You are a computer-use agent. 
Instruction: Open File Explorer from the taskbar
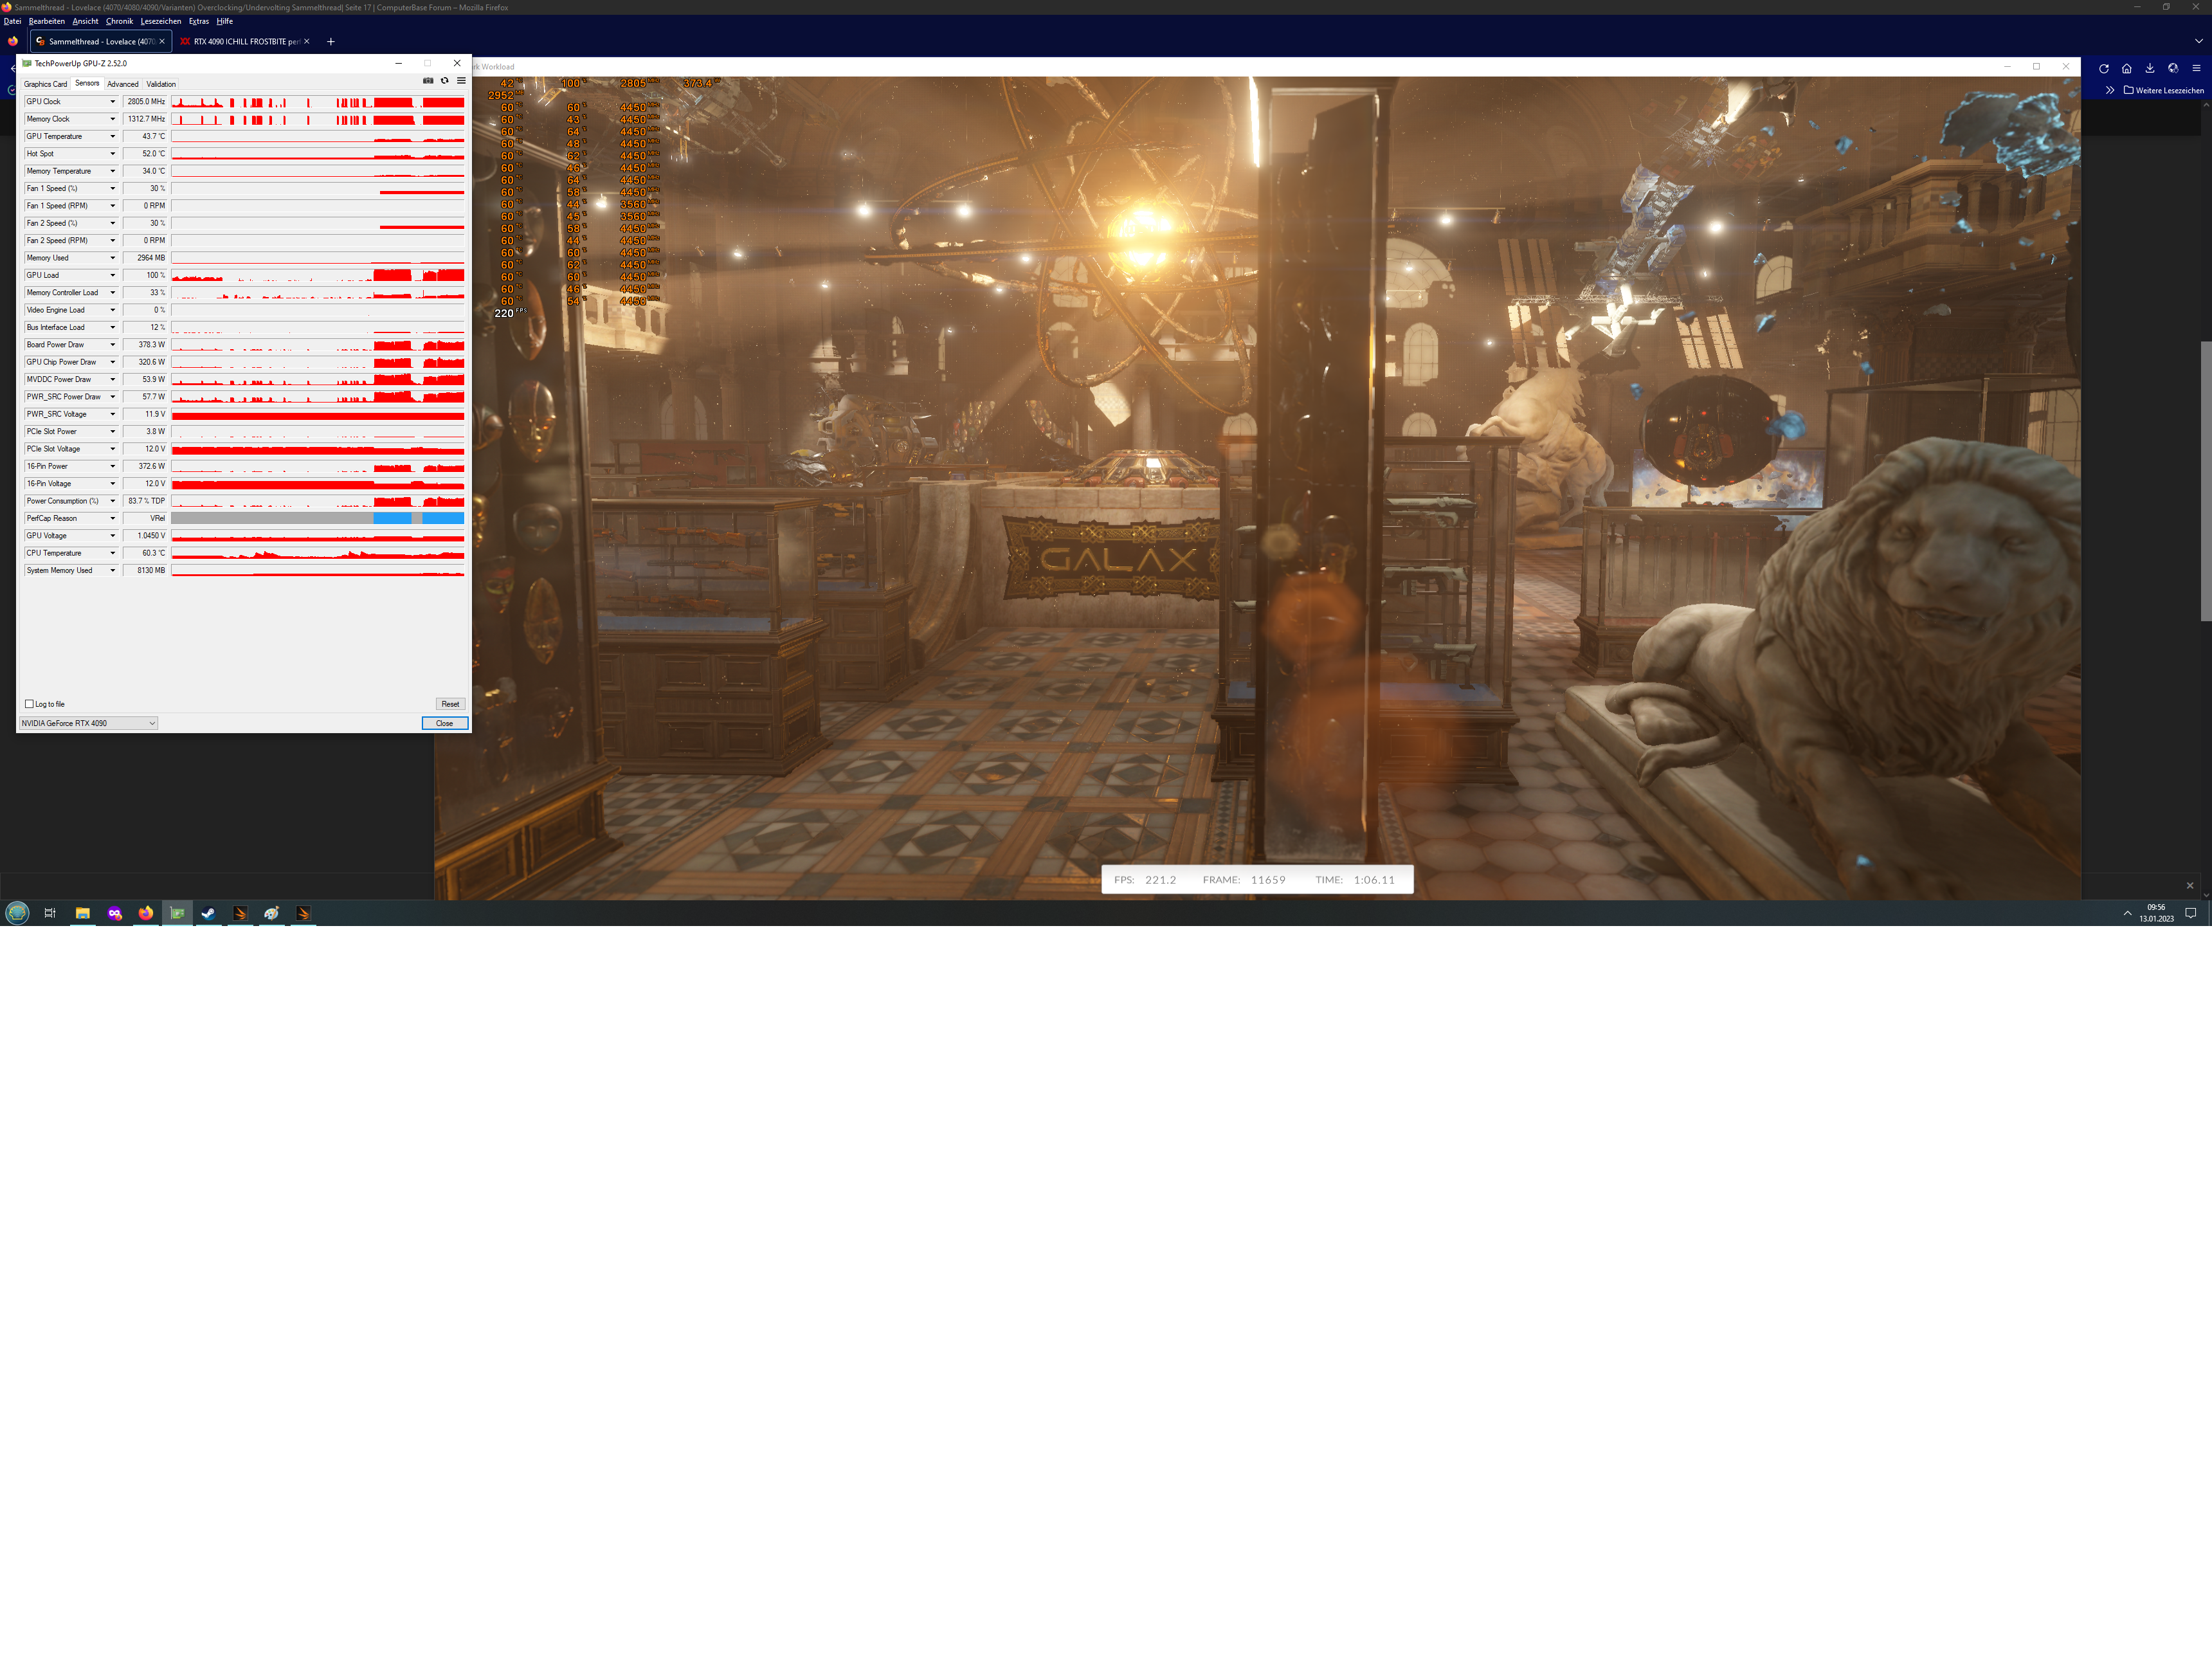pyautogui.click(x=83, y=913)
